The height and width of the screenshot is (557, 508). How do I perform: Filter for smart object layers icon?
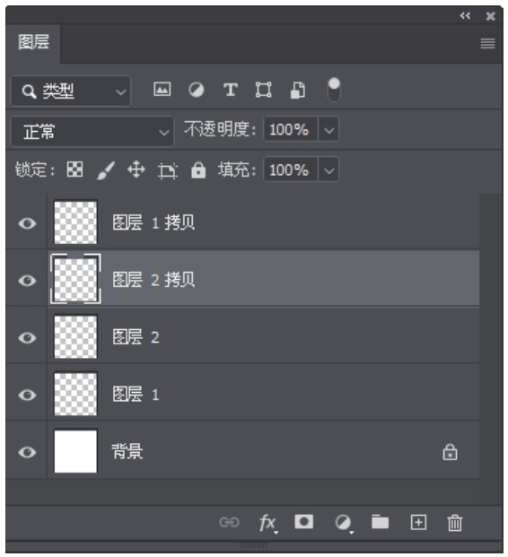pos(298,90)
